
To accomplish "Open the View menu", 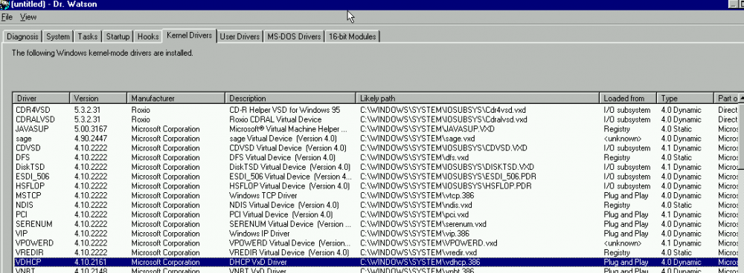I will 28,17.
